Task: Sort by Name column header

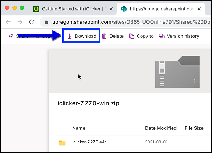Action: (x=79, y=128)
